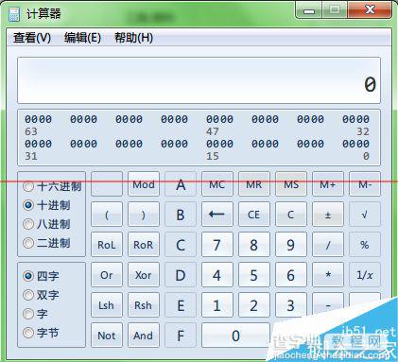
Task: Click the Mod button
Action: point(144,184)
